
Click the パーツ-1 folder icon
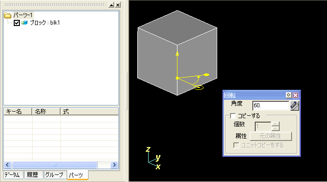pyautogui.click(x=8, y=16)
